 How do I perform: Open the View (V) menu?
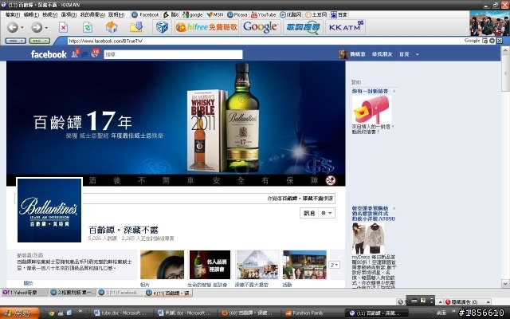pyautogui.click(x=49, y=14)
